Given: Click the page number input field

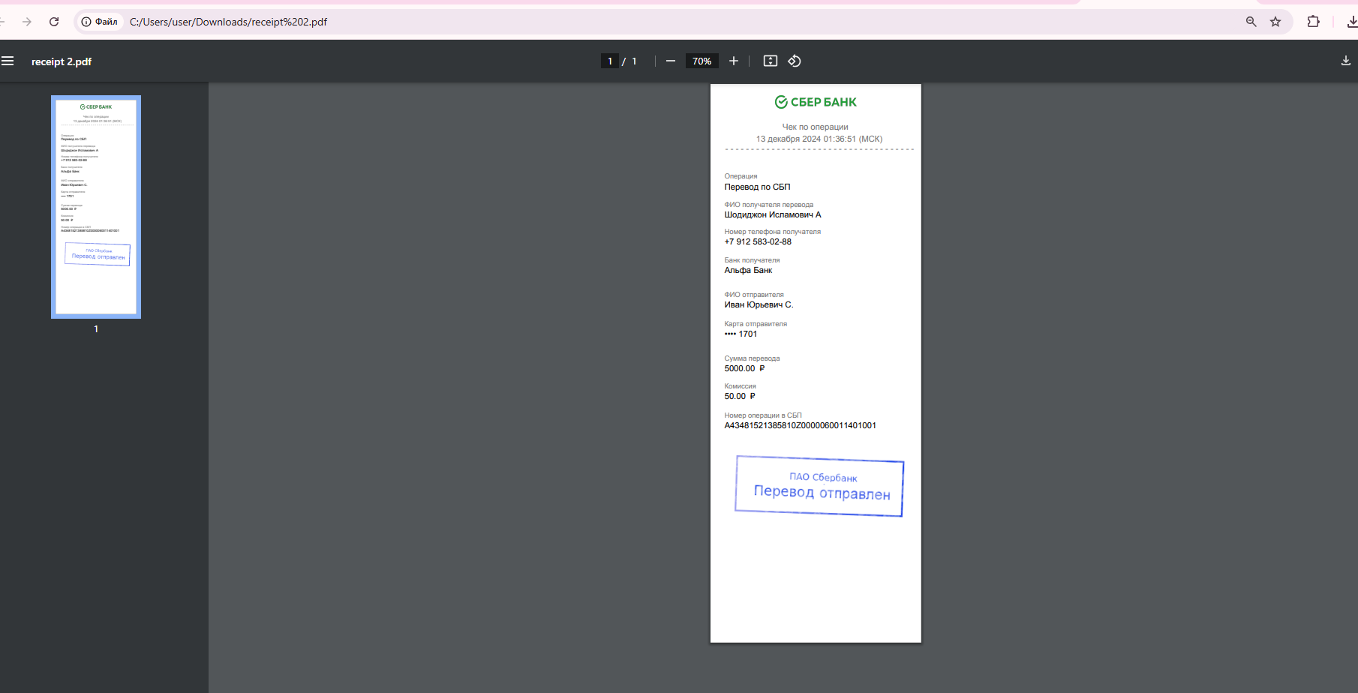Looking at the screenshot, I should [610, 61].
